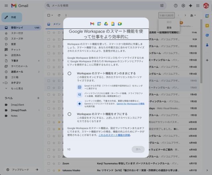Click the Gmail logo
212x175 pixels.
pos(20,6)
